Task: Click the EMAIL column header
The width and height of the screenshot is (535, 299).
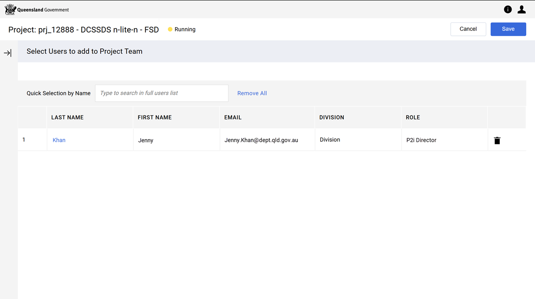Action: [233, 118]
